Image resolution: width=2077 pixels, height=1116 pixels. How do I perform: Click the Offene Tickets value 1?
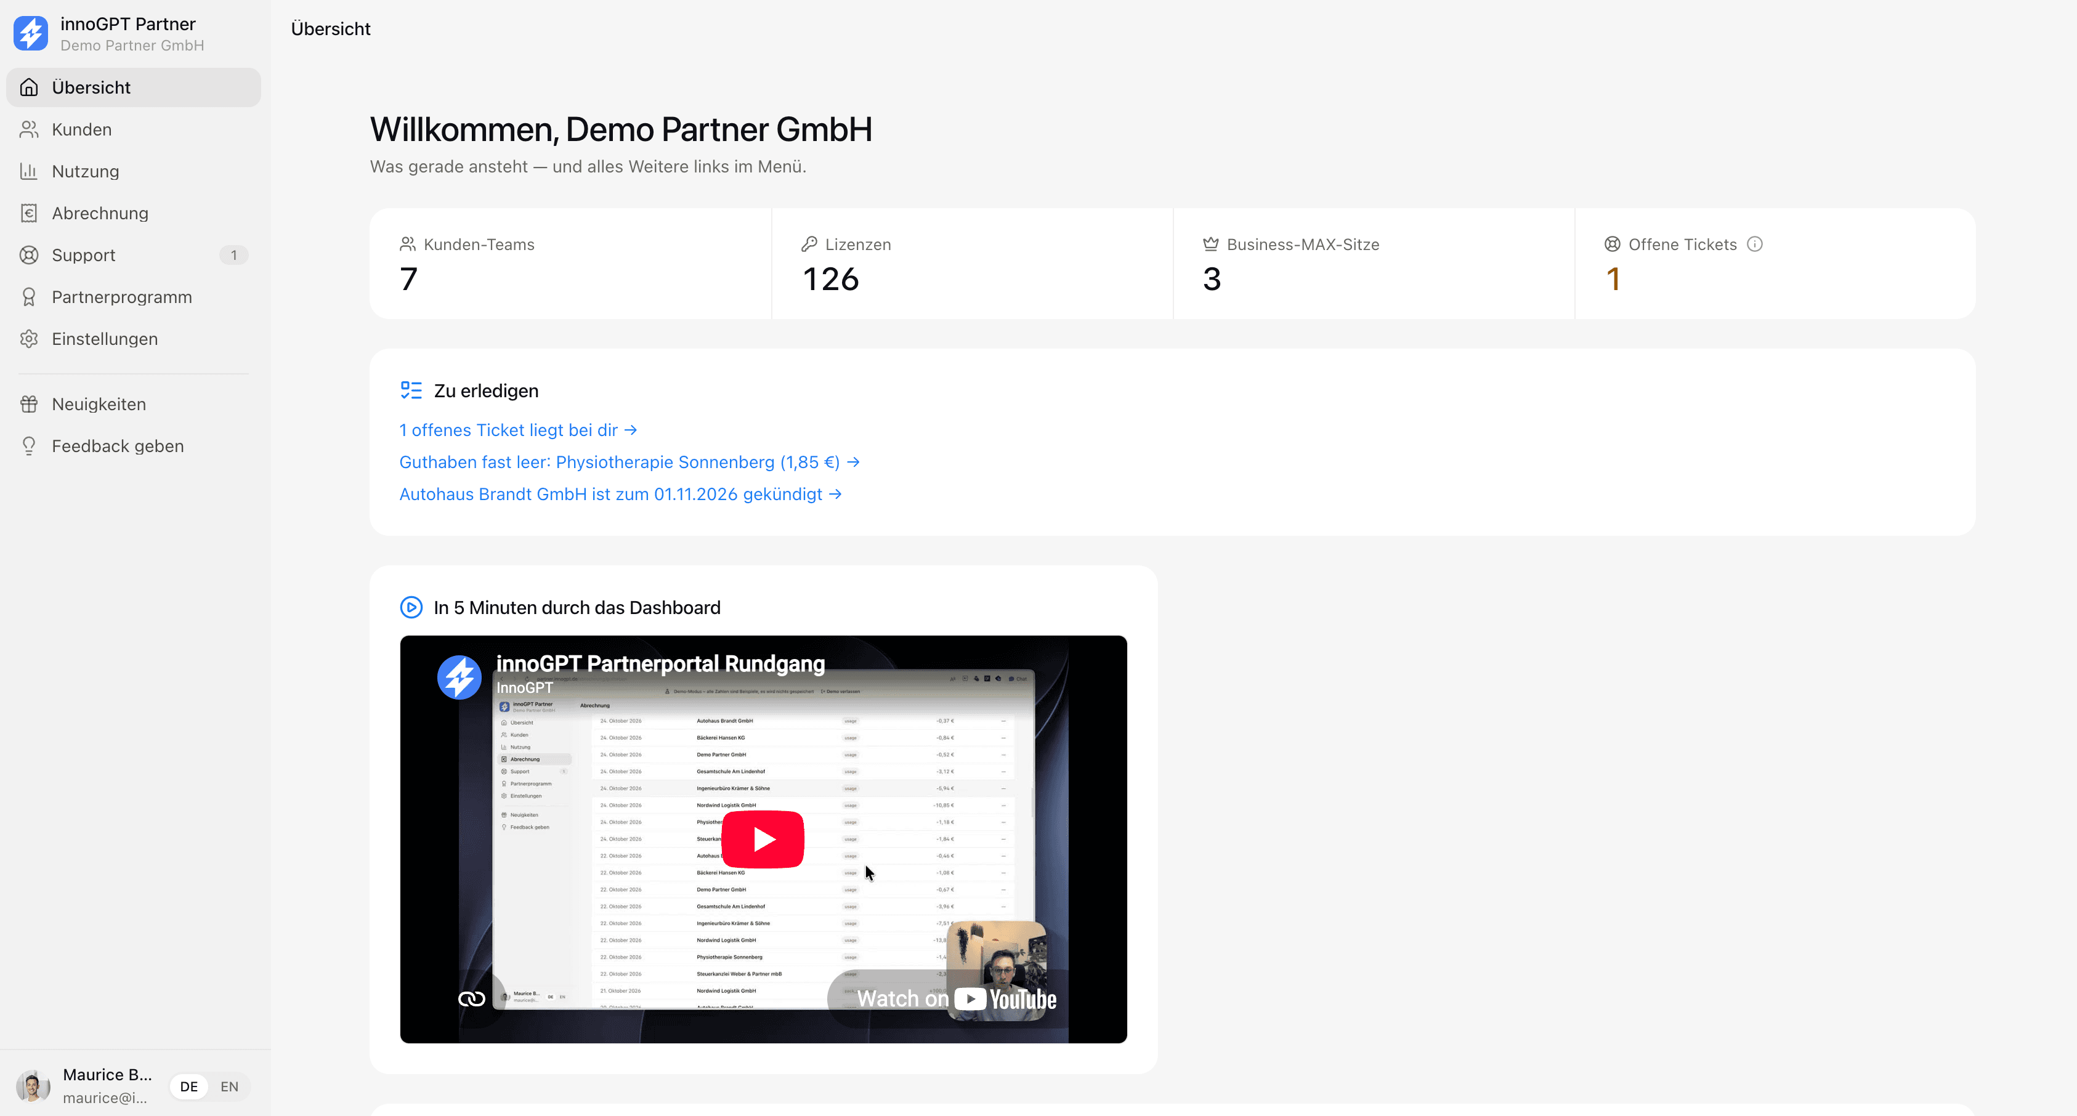tap(1613, 279)
